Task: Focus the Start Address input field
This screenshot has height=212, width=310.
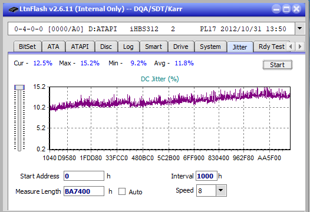Action: (84, 176)
